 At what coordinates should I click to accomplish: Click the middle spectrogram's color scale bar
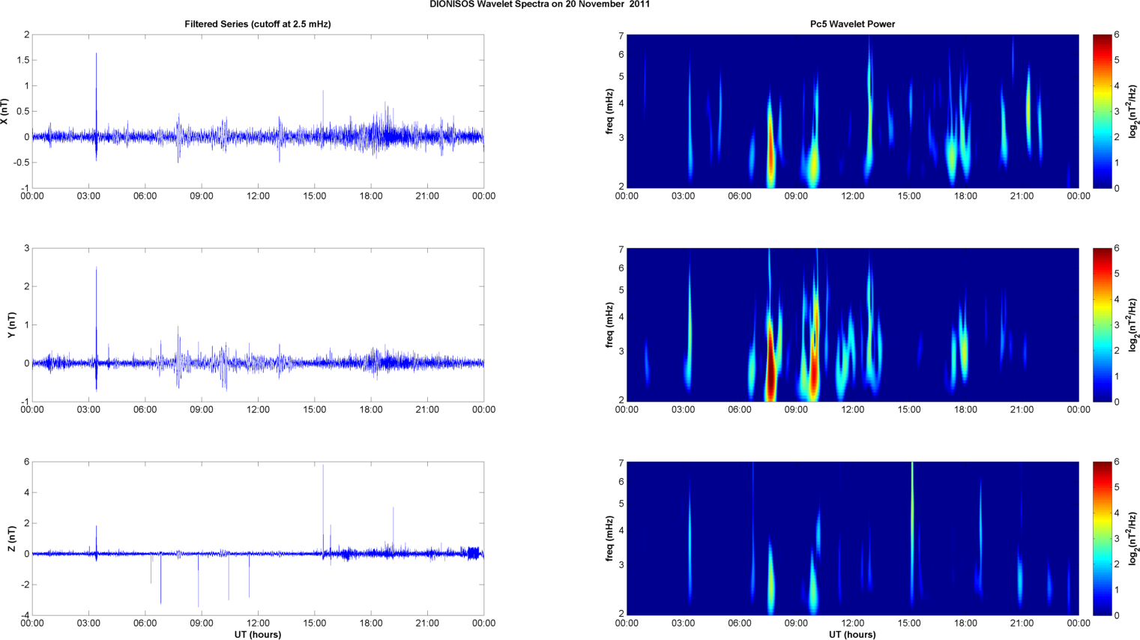click(x=1103, y=324)
